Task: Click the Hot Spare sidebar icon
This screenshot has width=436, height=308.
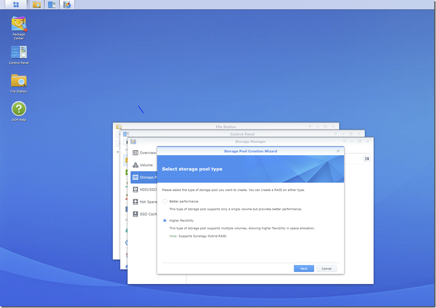Action: (135, 202)
